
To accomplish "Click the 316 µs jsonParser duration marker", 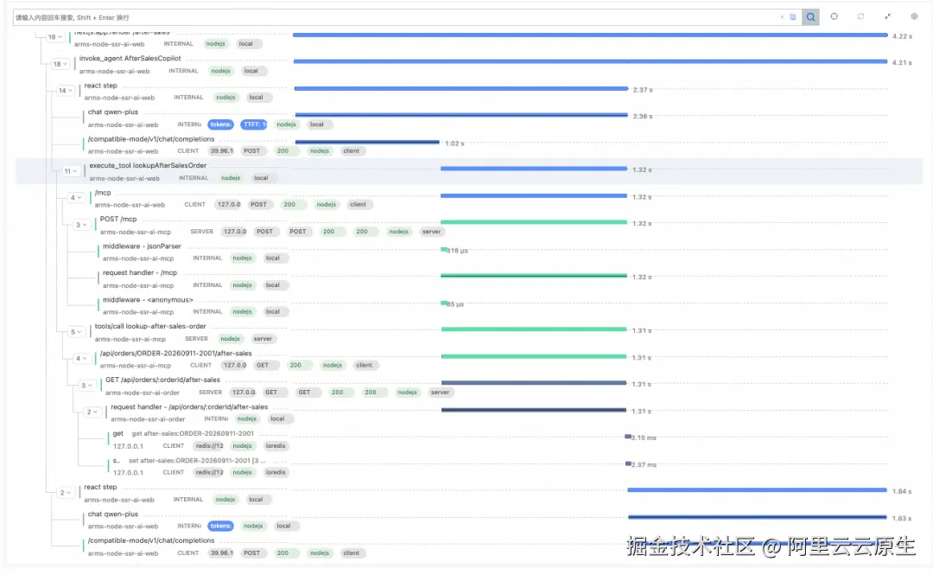I will click(444, 250).
